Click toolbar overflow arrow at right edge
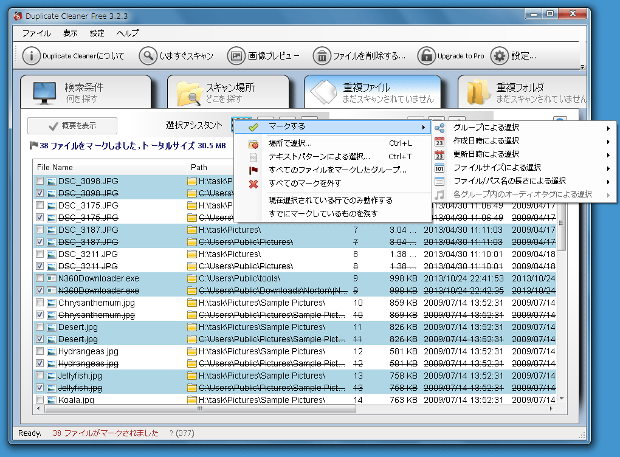Viewport: 620px width, 457px height. [582, 67]
